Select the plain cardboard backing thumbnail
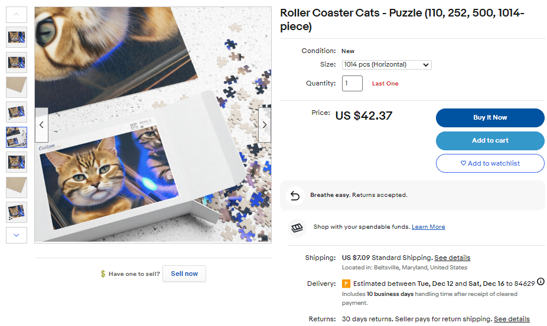This screenshot has height=326, width=547. pos(17,87)
